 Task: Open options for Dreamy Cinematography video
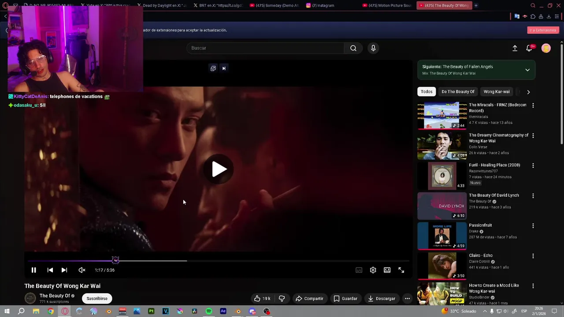coord(533,136)
